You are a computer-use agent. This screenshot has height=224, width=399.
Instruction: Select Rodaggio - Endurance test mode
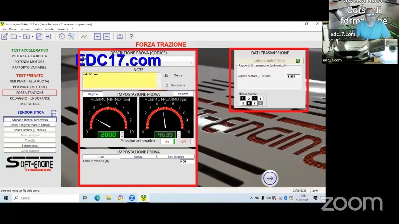click(x=30, y=98)
